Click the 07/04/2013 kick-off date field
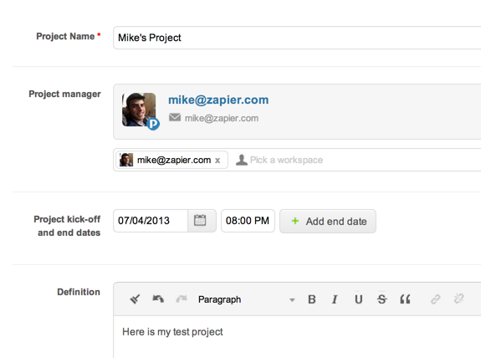 pyautogui.click(x=151, y=221)
